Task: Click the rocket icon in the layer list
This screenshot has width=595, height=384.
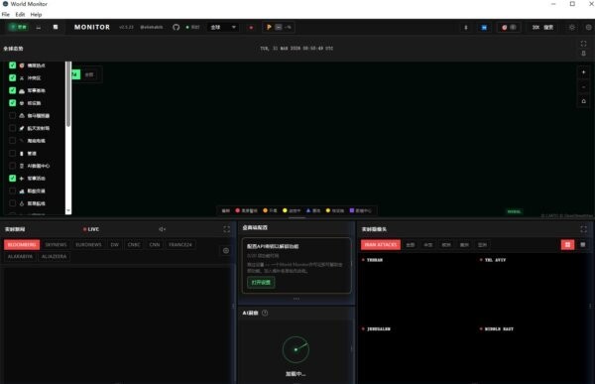Action: 22,128
